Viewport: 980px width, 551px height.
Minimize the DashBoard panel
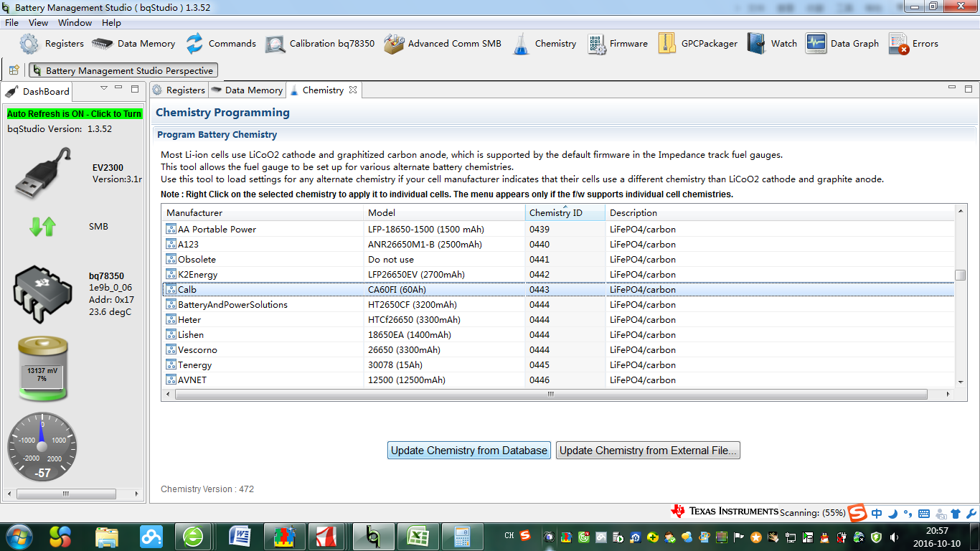click(119, 88)
